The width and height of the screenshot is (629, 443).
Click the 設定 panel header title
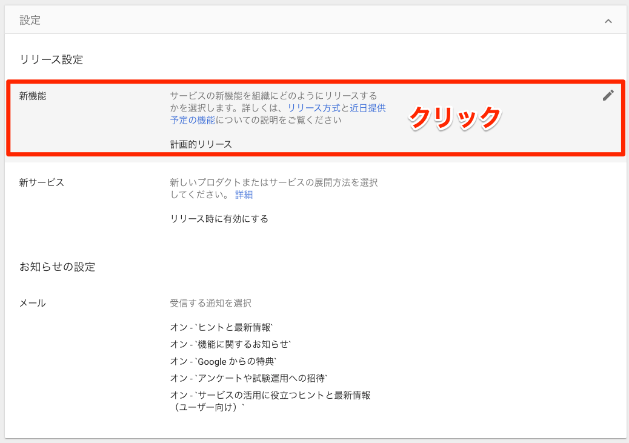[30, 21]
